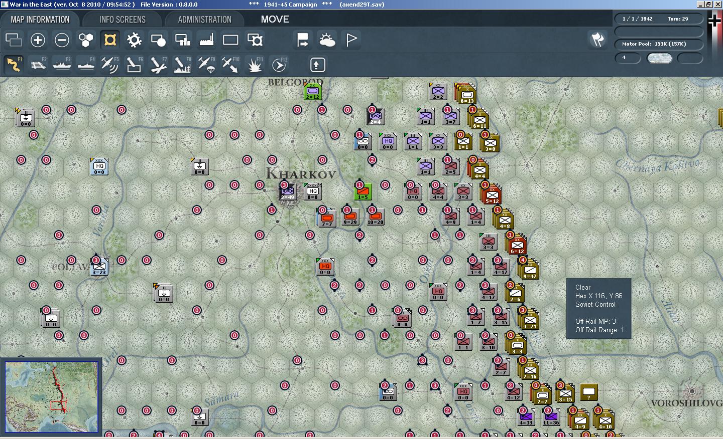
Task: Select the purple 11=36 unit
Action: 551,417
